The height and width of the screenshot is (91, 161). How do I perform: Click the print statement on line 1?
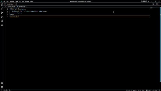pos(14,8)
